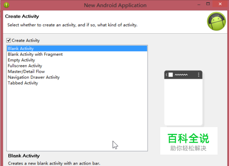
Task: Click the Eclipse icon in title bar
Action: pyautogui.click(x=6, y=5)
